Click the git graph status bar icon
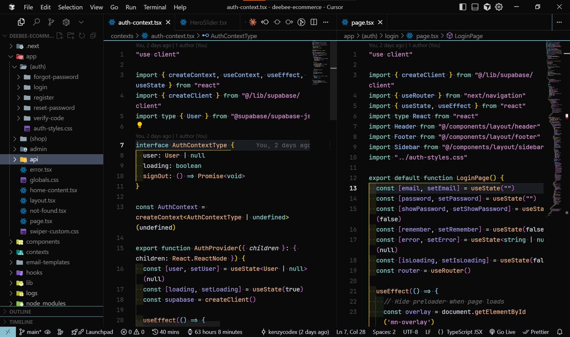 pyautogui.click(x=60, y=332)
